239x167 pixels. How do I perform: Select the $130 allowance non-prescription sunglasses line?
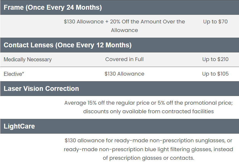click(x=149, y=140)
